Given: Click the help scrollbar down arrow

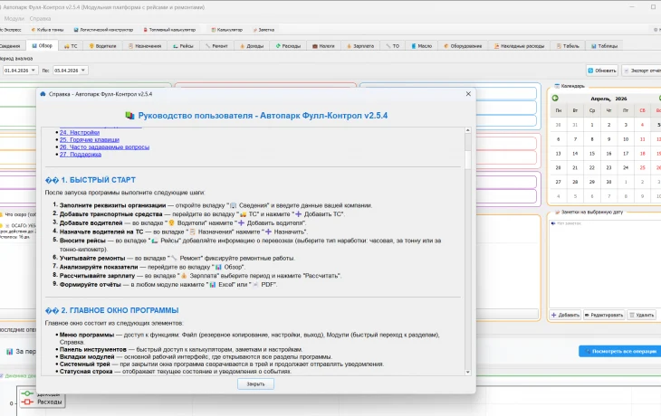Looking at the screenshot, I should pyautogui.click(x=468, y=373).
